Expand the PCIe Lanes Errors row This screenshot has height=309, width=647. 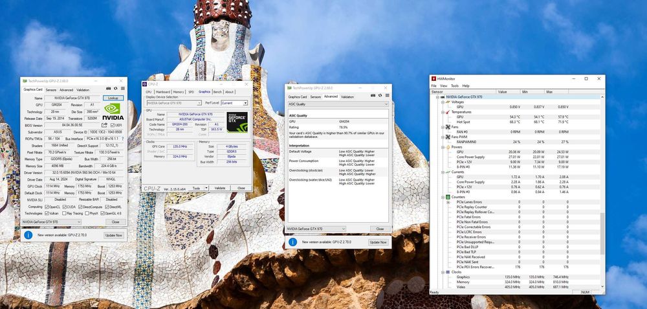(x=448, y=202)
